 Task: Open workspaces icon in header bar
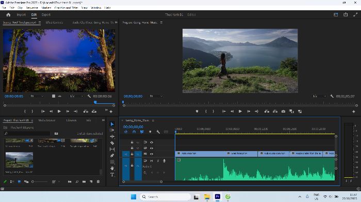(x=336, y=15)
